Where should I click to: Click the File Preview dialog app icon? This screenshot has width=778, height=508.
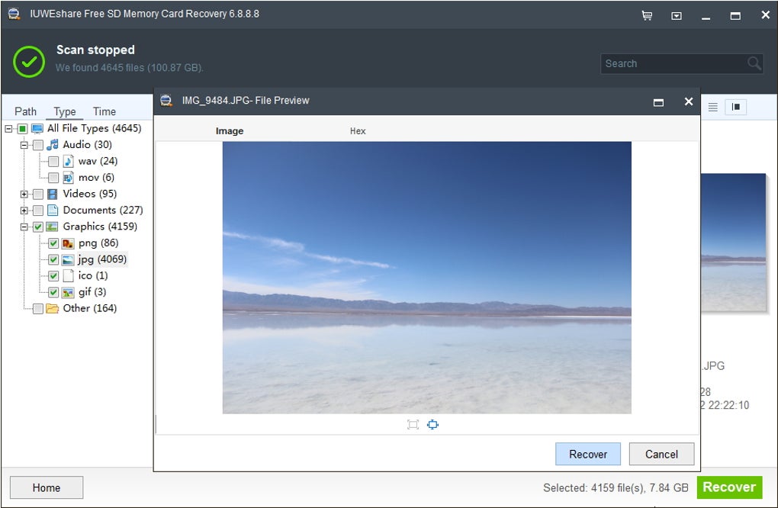point(166,101)
